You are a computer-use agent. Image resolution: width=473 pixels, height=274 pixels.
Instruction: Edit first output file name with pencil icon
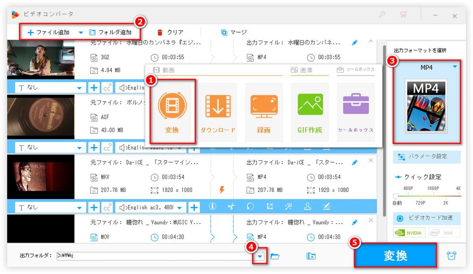point(355,43)
